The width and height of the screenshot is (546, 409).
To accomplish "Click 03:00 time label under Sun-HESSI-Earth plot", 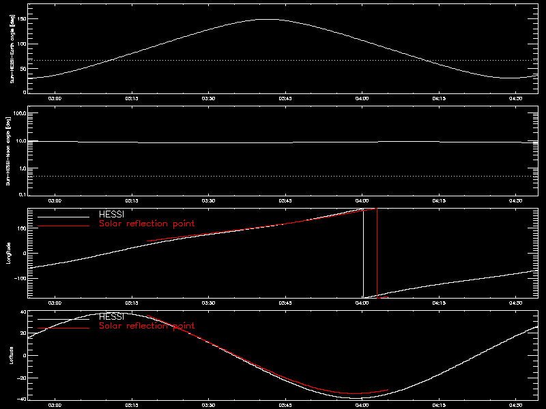I will (55, 98).
